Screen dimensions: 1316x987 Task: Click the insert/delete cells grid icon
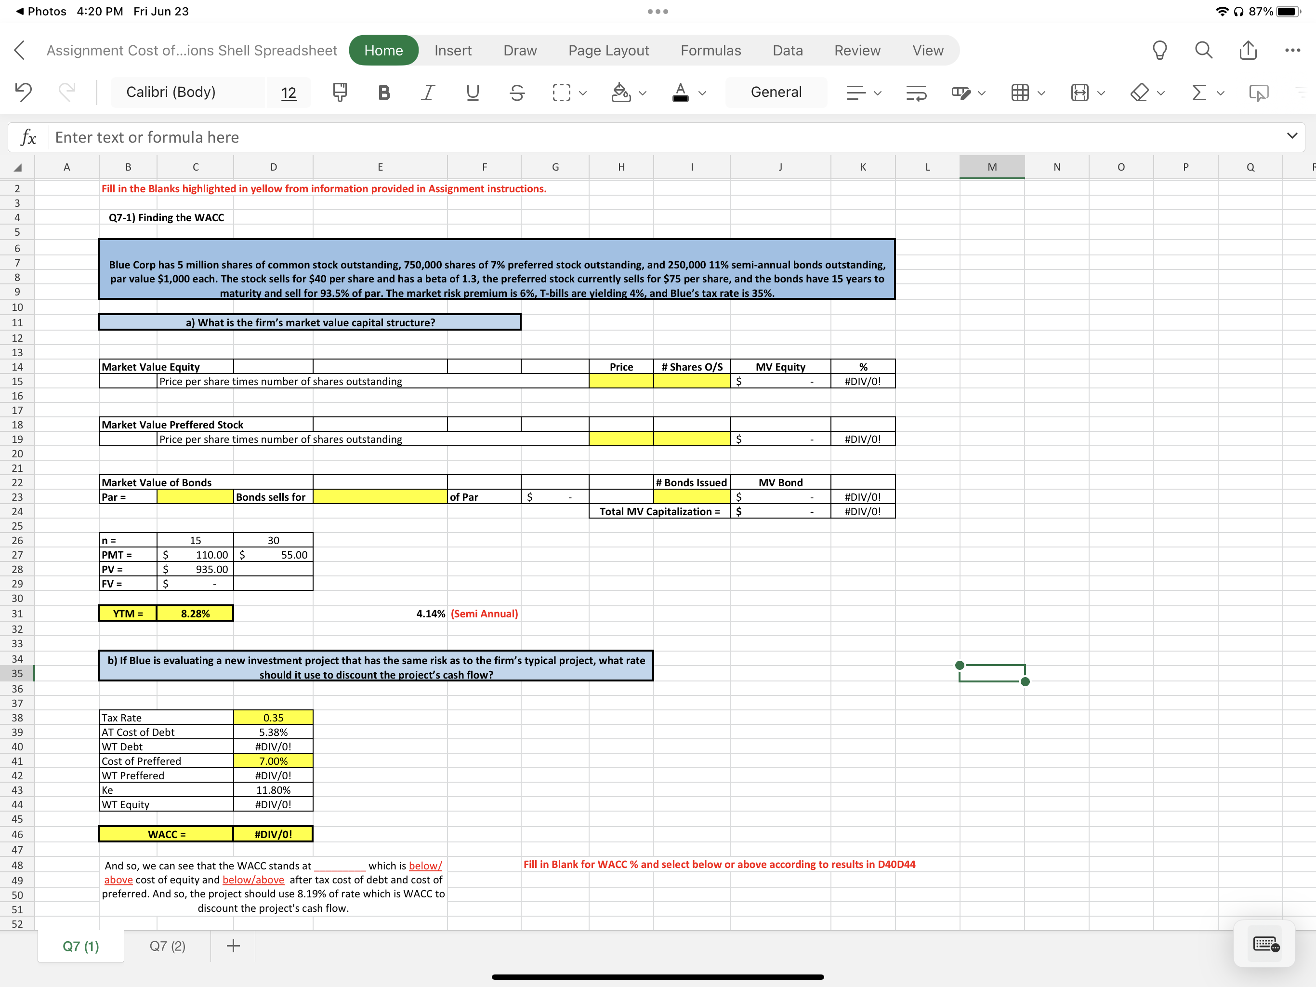coord(1020,92)
